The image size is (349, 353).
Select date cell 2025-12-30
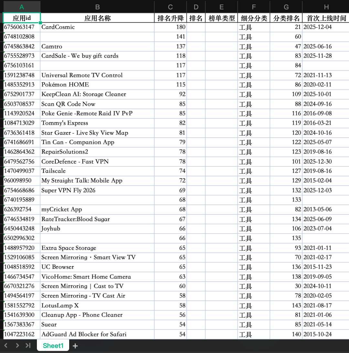326,161
